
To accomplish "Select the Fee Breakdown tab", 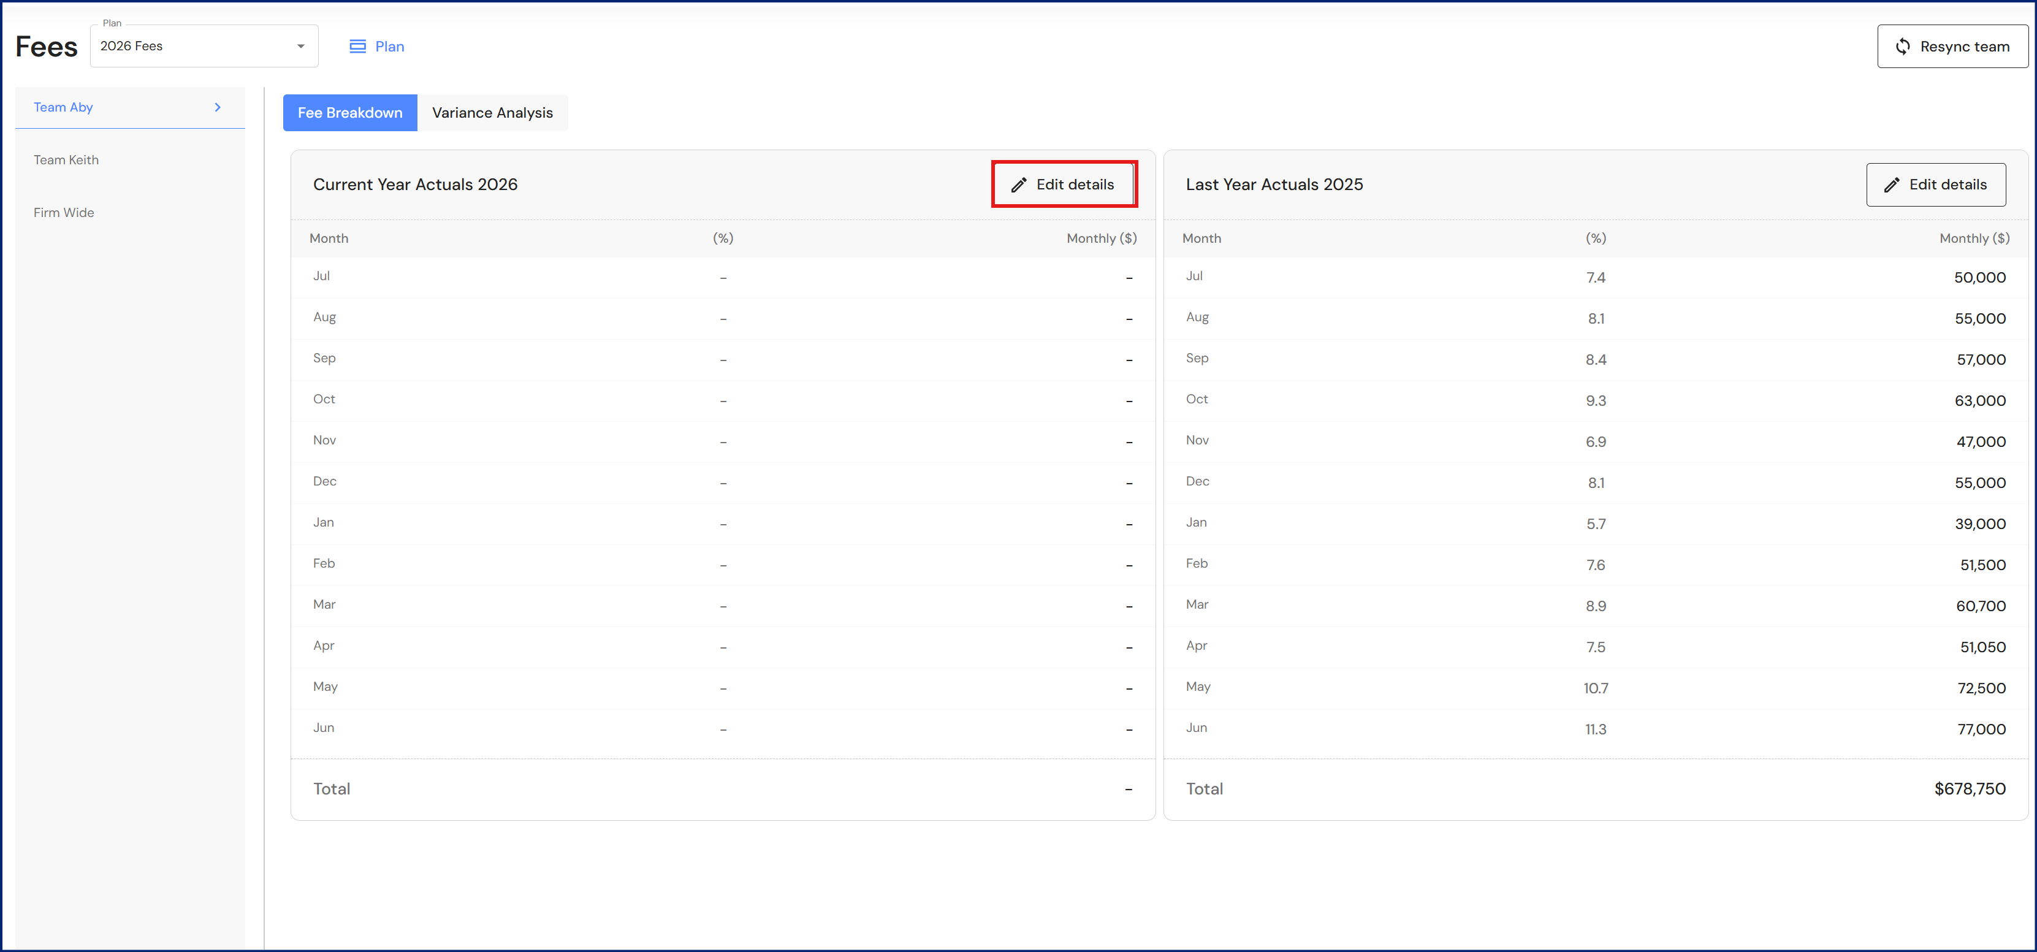I will pyautogui.click(x=349, y=113).
